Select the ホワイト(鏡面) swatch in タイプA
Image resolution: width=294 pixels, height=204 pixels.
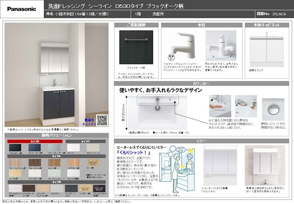[73, 173]
